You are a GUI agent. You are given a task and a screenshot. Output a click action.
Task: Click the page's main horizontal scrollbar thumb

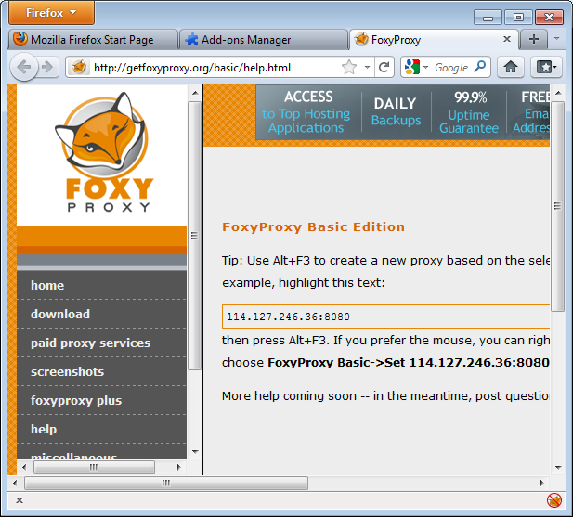(x=165, y=483)
